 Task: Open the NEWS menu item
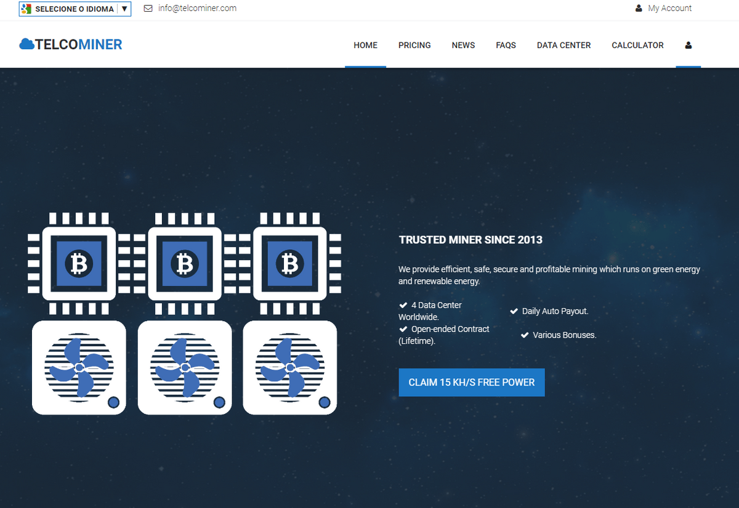coord(463,45)
